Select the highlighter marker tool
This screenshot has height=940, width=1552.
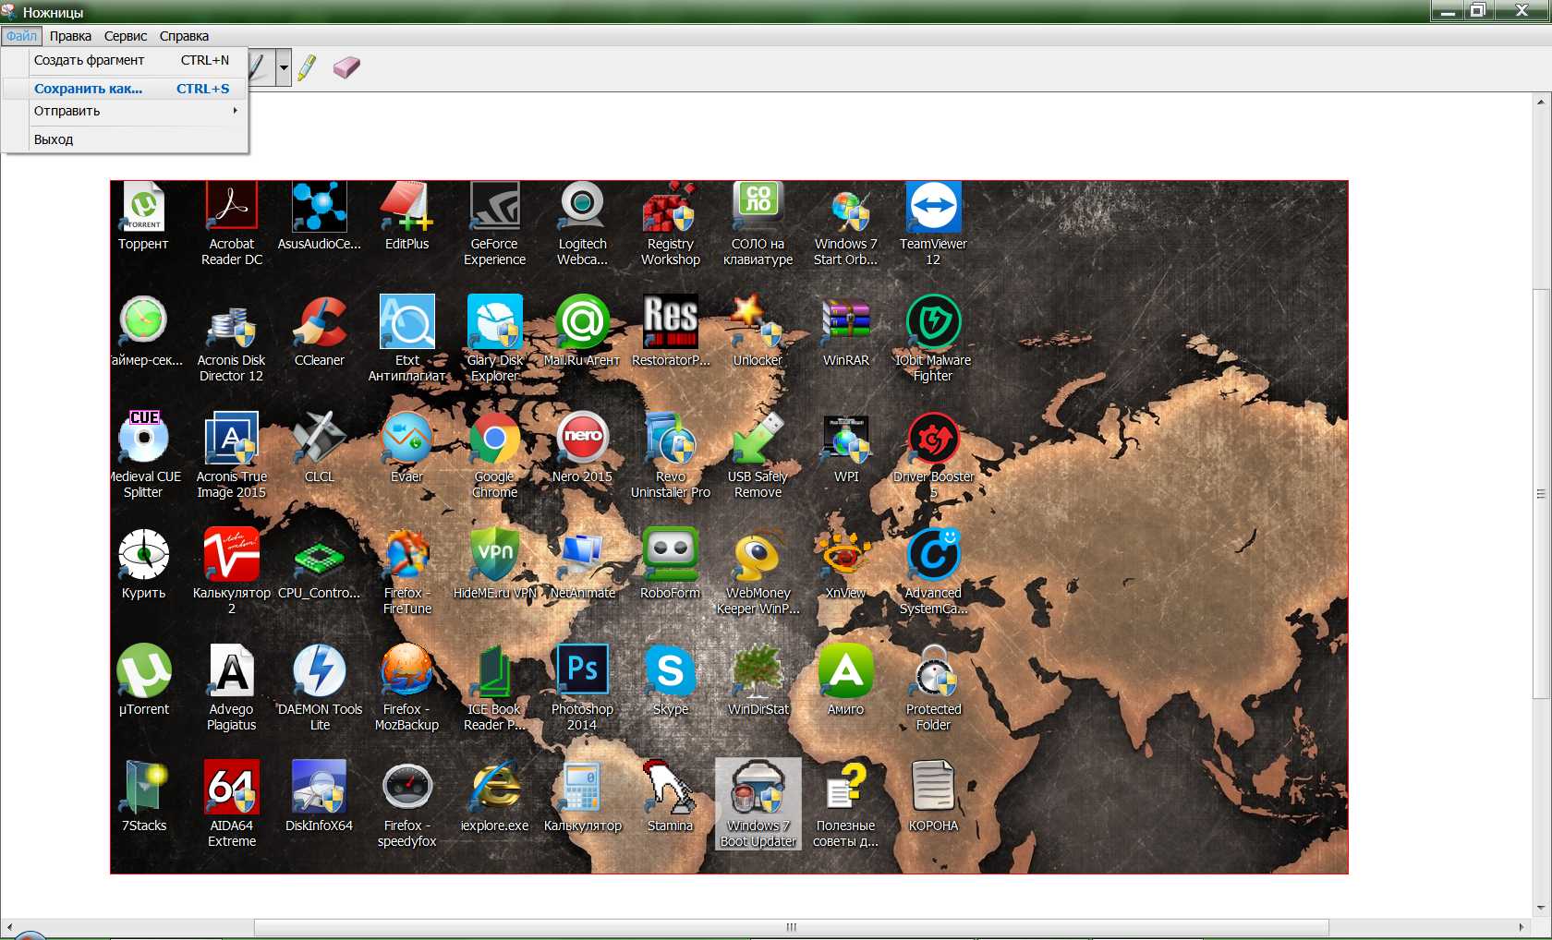click(307, 67)
